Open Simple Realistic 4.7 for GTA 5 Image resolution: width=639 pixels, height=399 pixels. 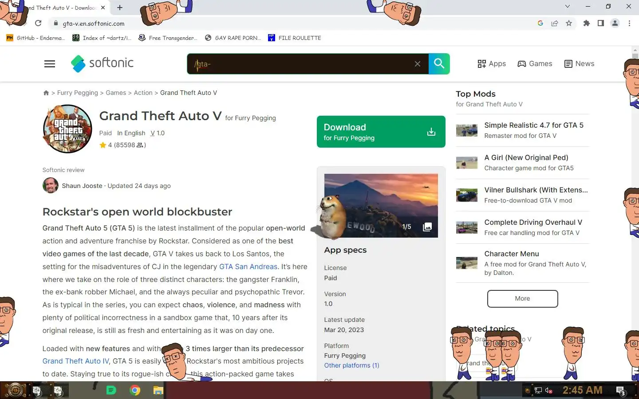(534, 125)
